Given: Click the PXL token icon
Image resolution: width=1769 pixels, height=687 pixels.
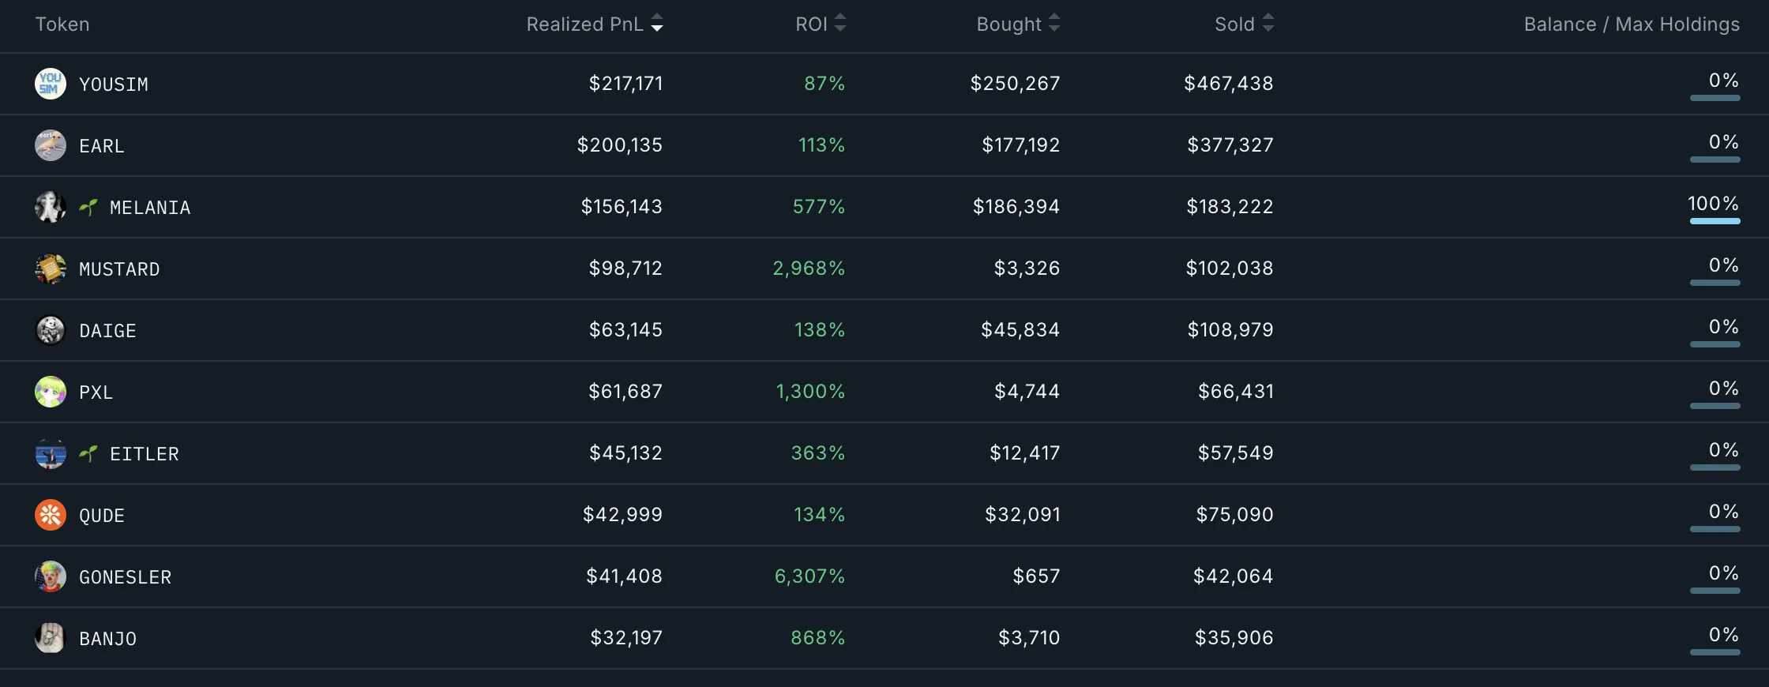Looking at the screenshot, I should click(x=51, y=392).
